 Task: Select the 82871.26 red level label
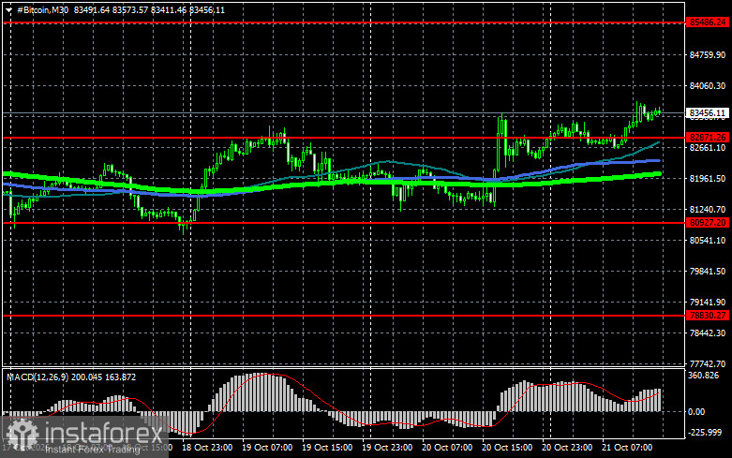pyautogui.click(x=708, y=138)
